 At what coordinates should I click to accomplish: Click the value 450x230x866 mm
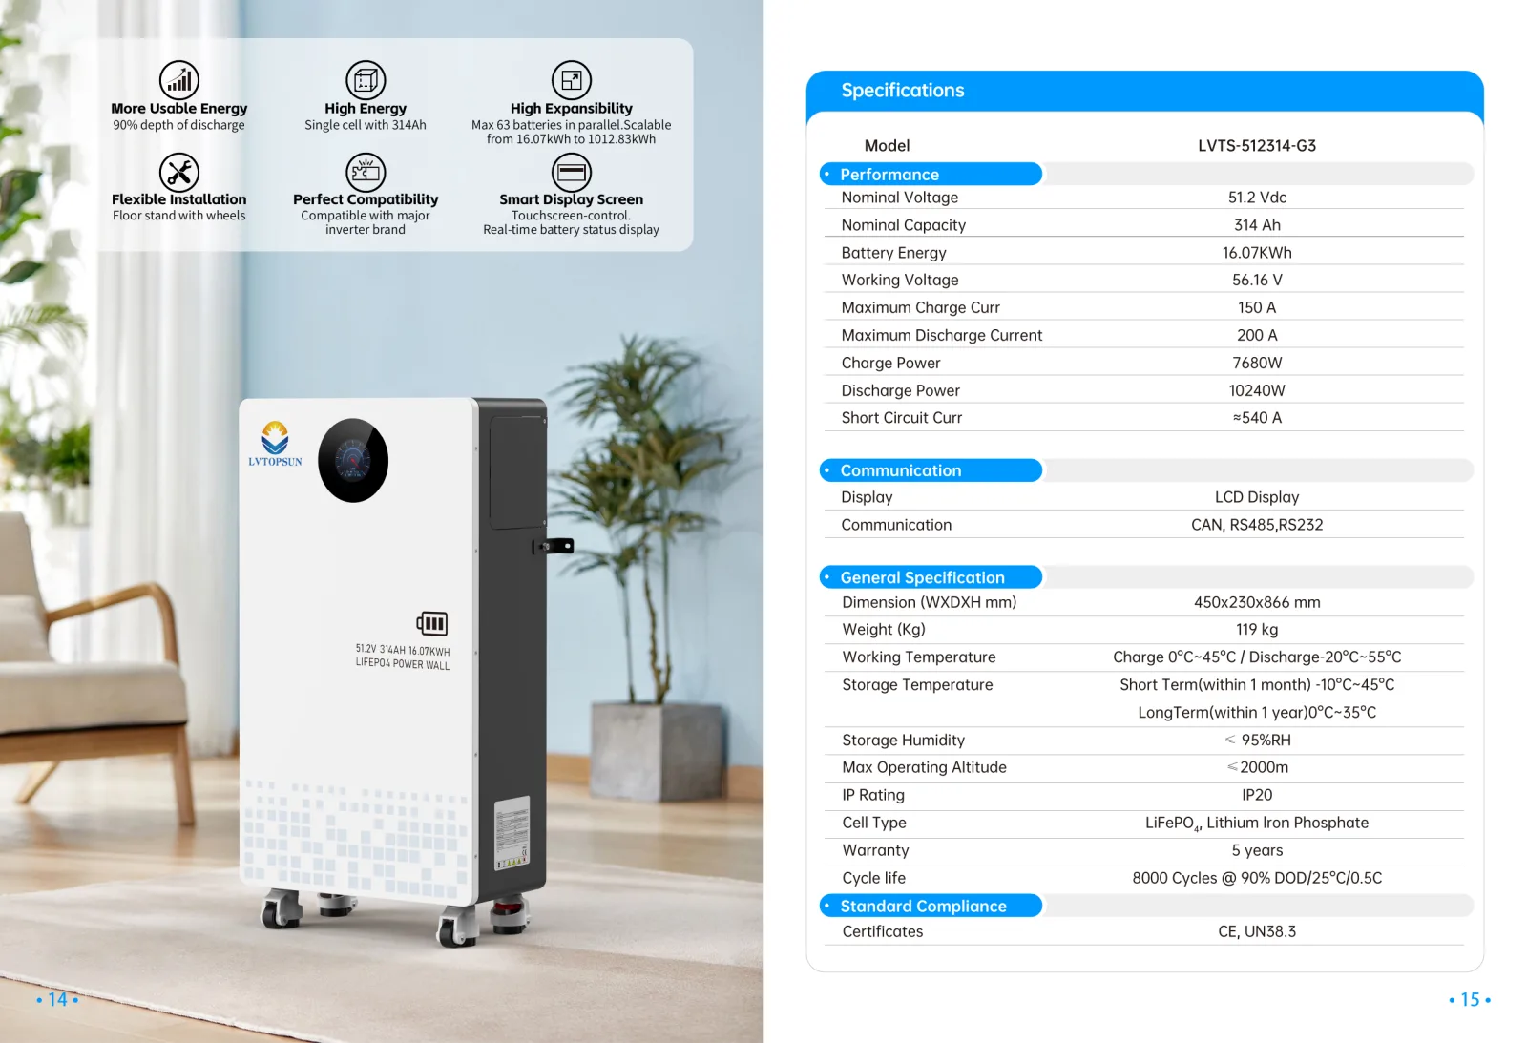pos(1257,602)
